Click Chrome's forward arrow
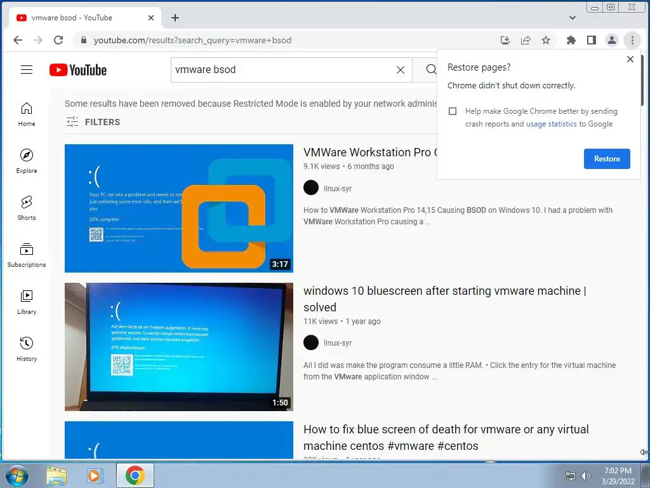 (37, 40)
